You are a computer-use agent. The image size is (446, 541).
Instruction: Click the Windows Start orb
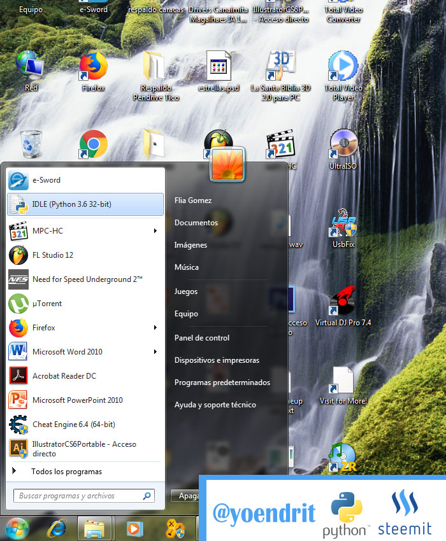click(x=17, y=528)
